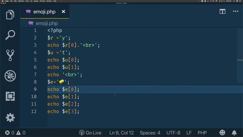Screen dimensions: 243x137
Task: Change end of line sequence LF
Action: point(189,133)
